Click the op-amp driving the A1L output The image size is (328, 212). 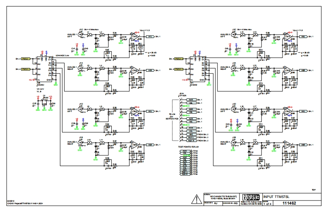[x=134, y=37]
